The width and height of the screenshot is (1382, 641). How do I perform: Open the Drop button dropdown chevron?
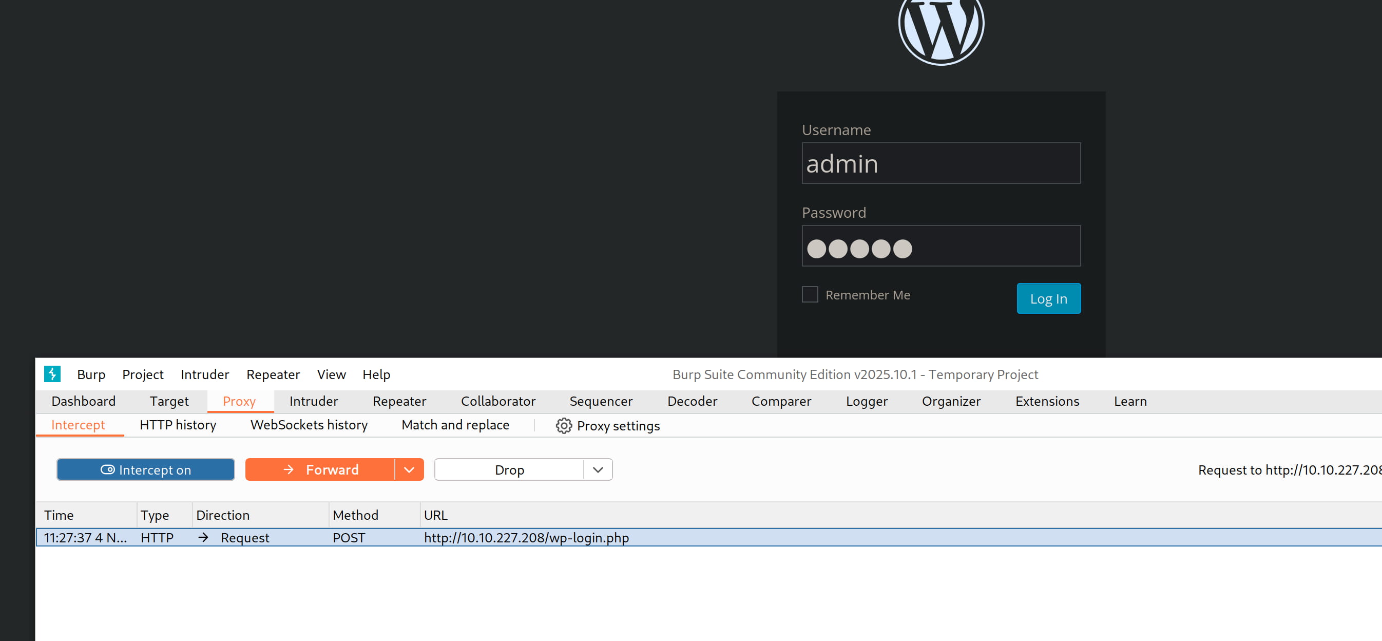598,470
